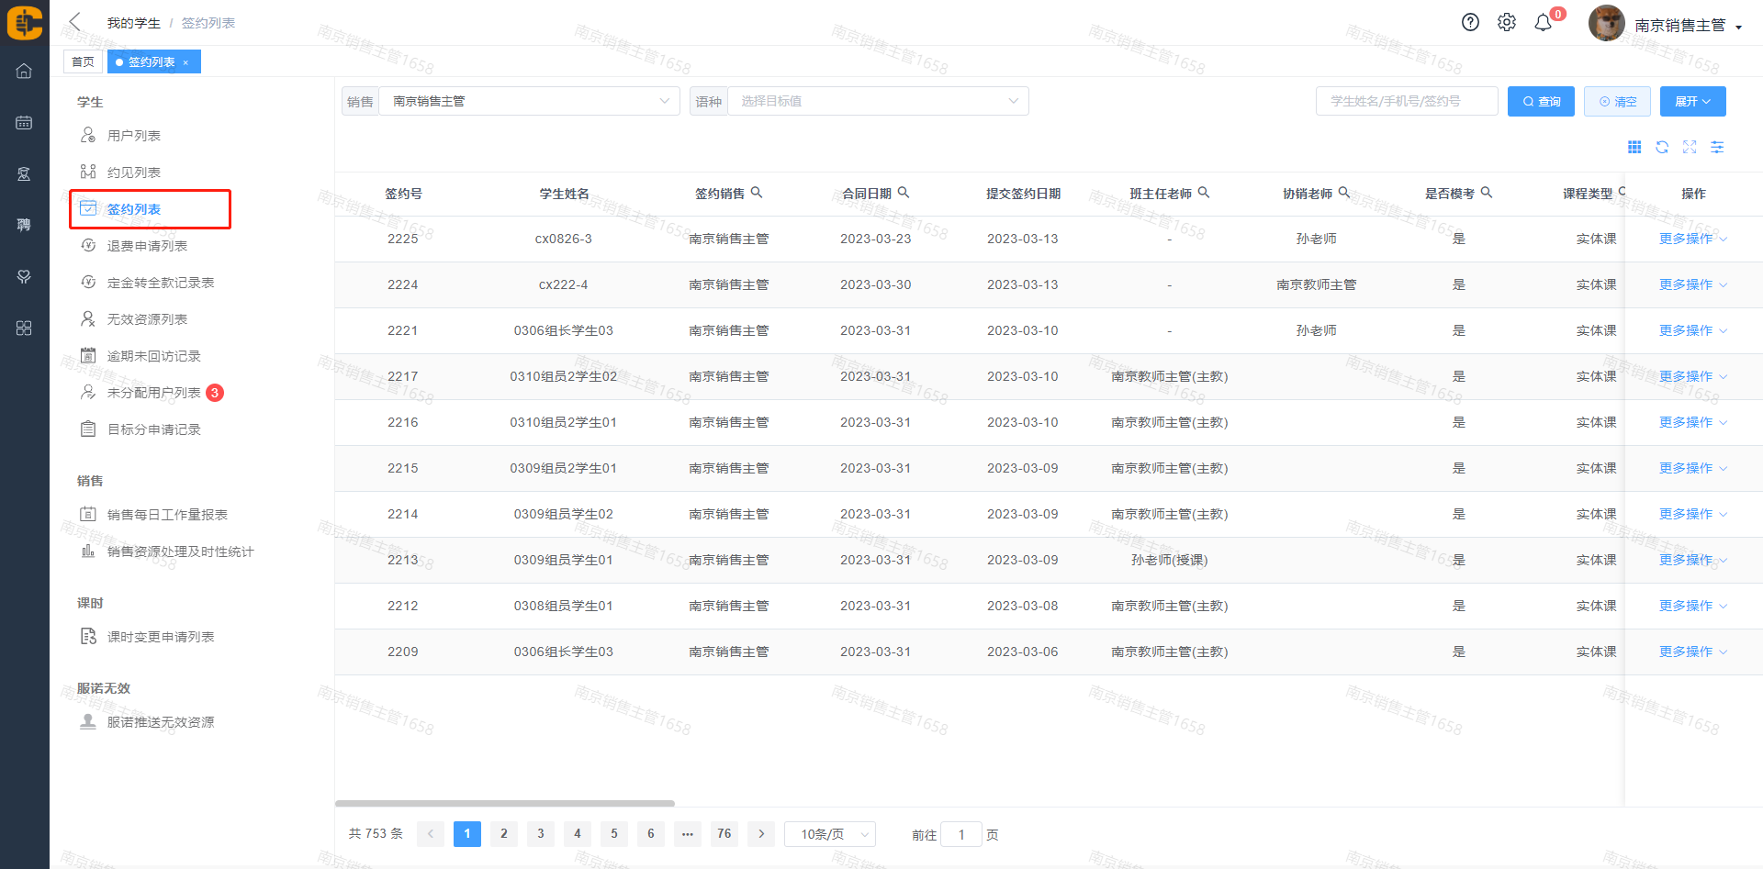Open 退费申请列表 in sidebar
Image resolution: width=1763 pixels, height=869 pixels.
147,246
